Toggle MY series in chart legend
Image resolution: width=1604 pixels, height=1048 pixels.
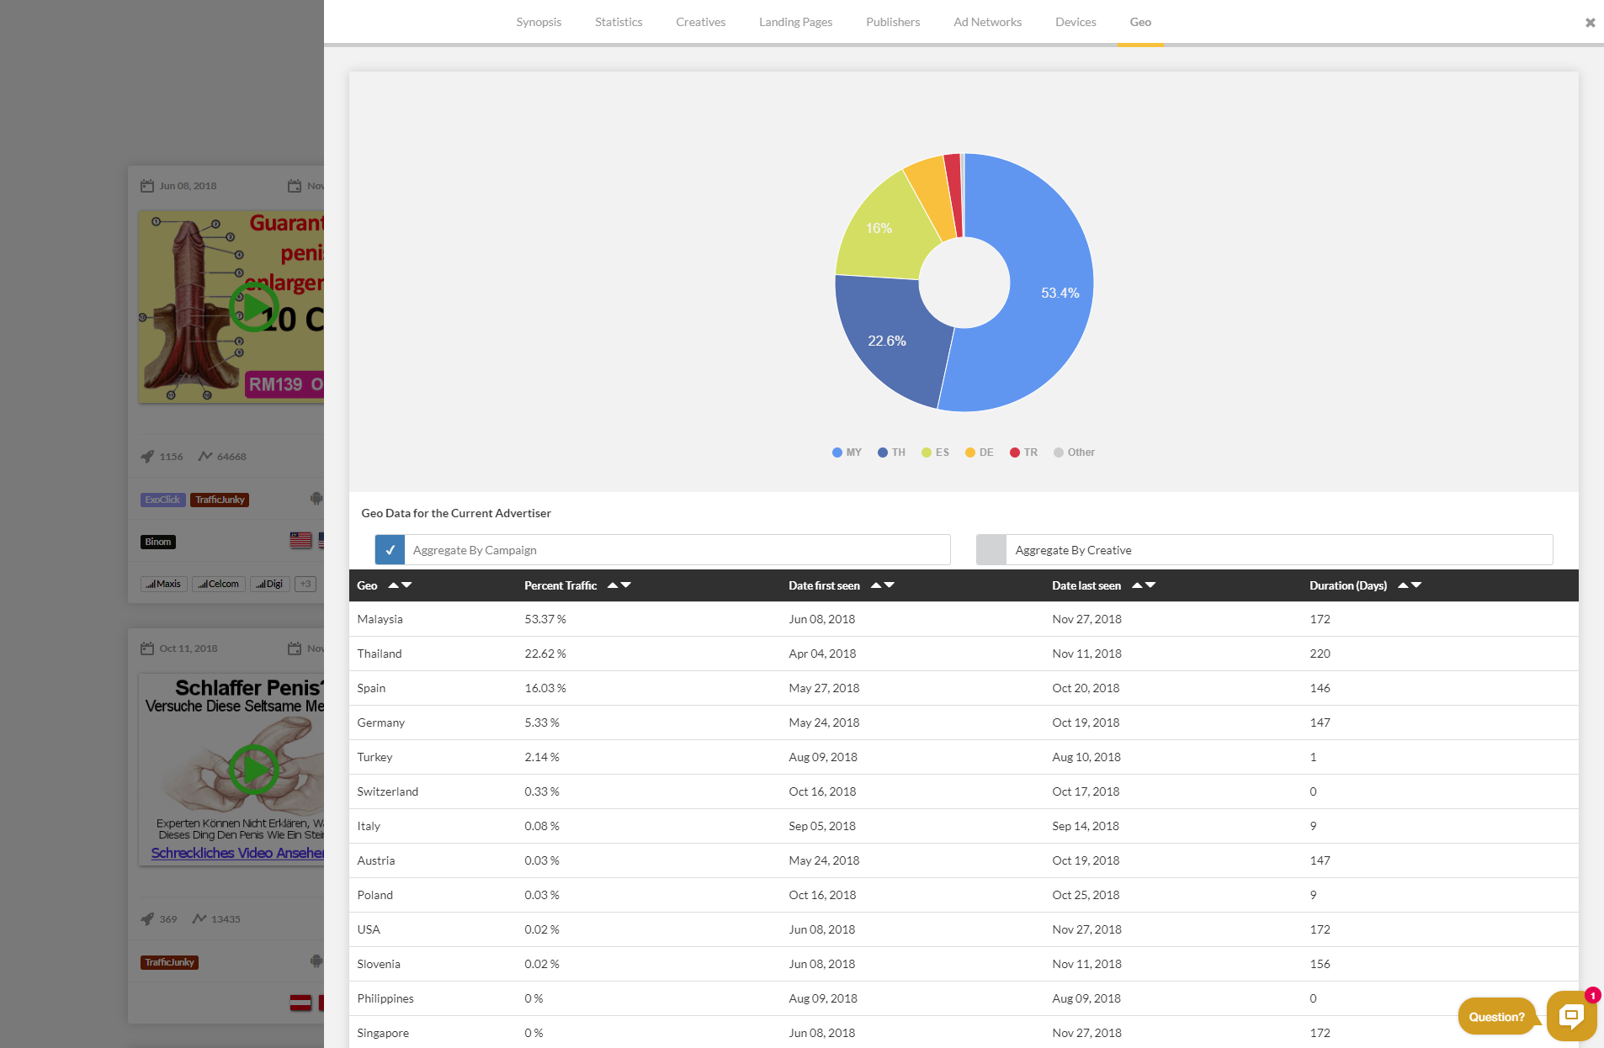[x=847, y=453]
